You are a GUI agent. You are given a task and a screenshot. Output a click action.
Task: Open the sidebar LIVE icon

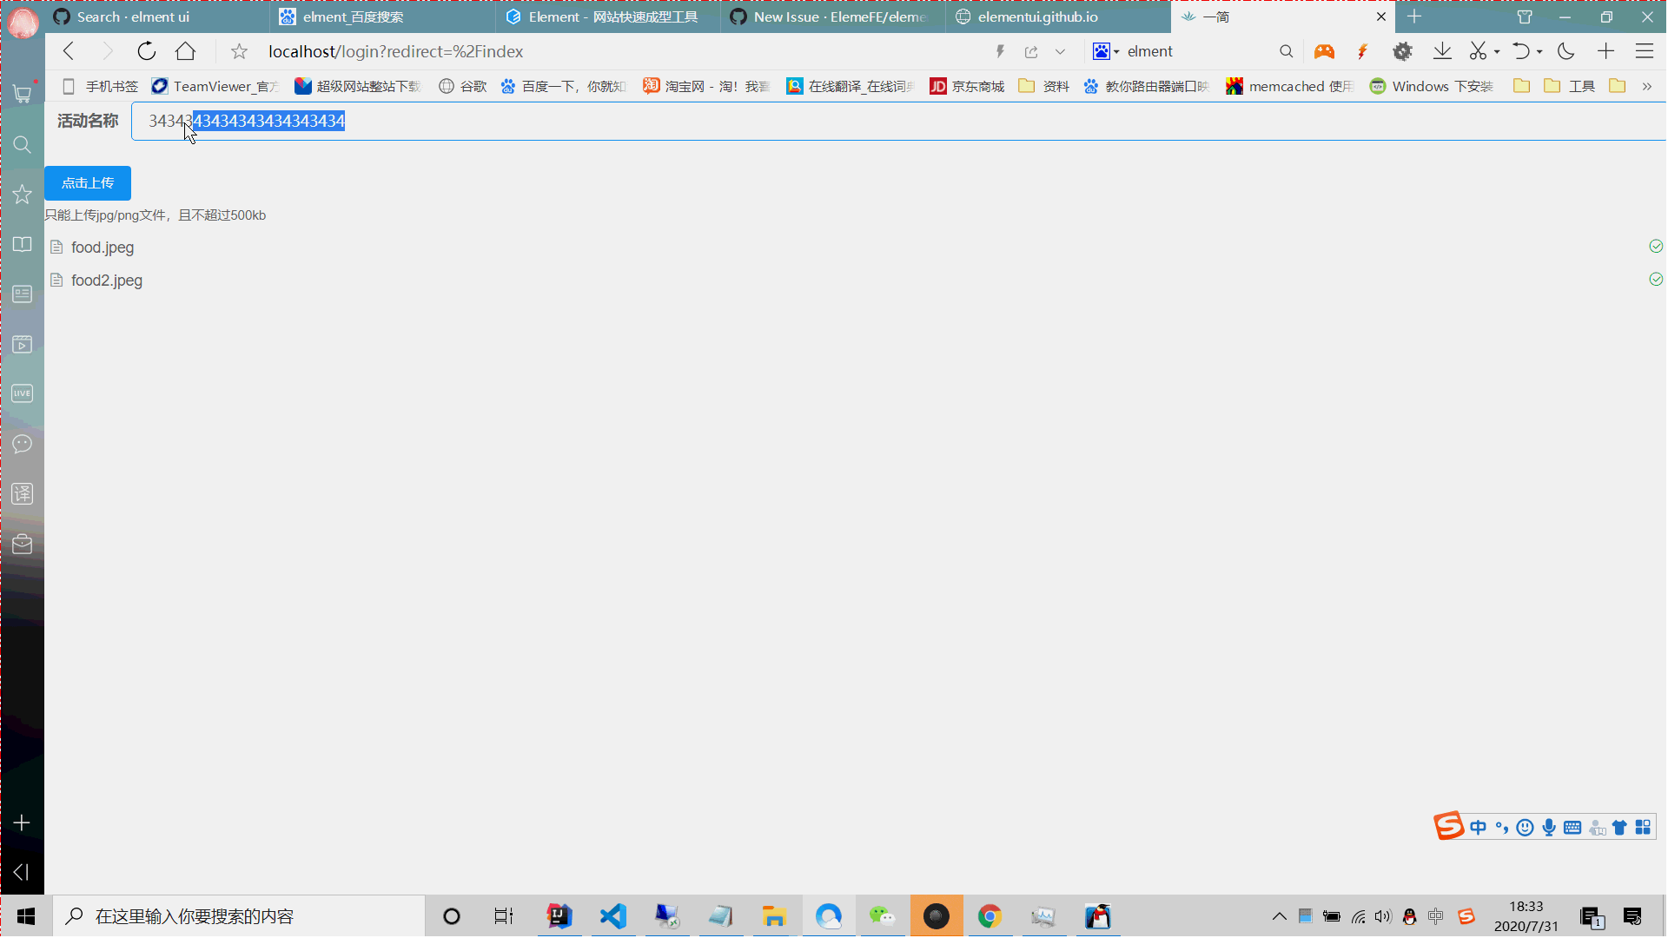[23, 393]
